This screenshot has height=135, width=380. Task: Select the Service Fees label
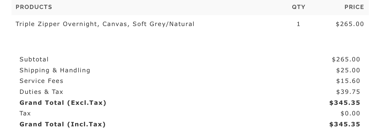coord(41,81)
